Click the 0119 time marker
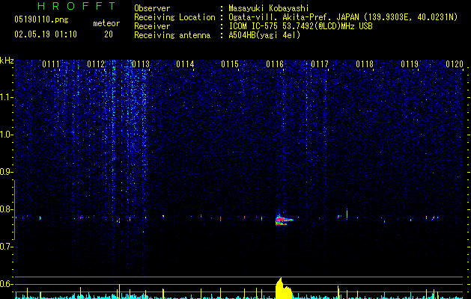Screen dimensions: 471x299 (x=410, y=64)
